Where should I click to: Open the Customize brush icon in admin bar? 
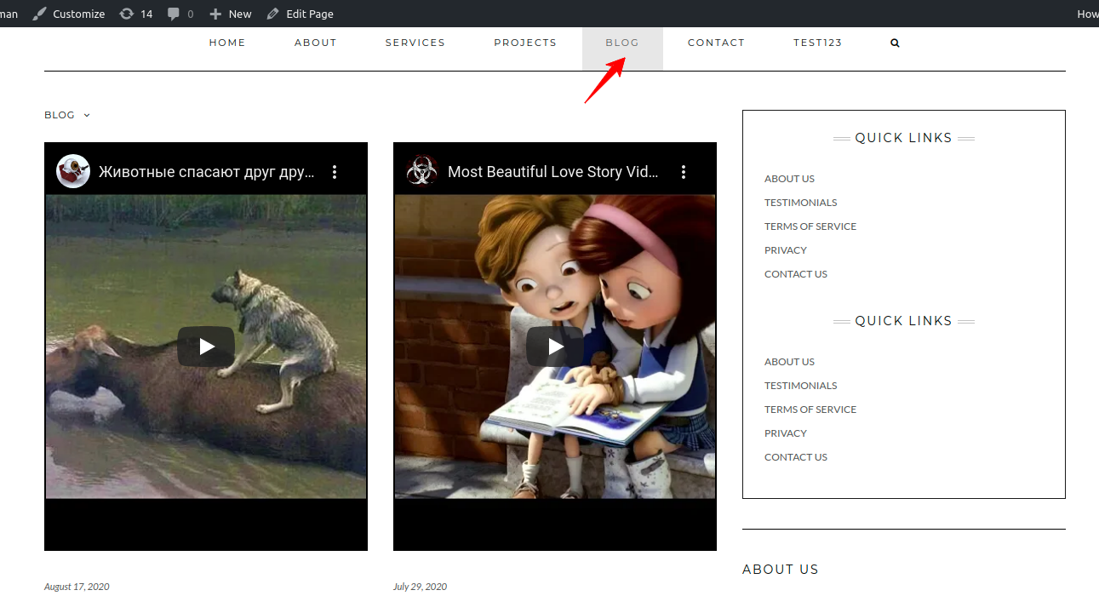[x=40, y=14]
